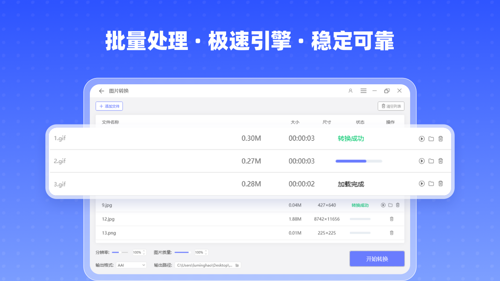The height and width of the screenshot is (281, 500).
Task: Increase resolution percentage with up stepper
Action: [144, 251]
